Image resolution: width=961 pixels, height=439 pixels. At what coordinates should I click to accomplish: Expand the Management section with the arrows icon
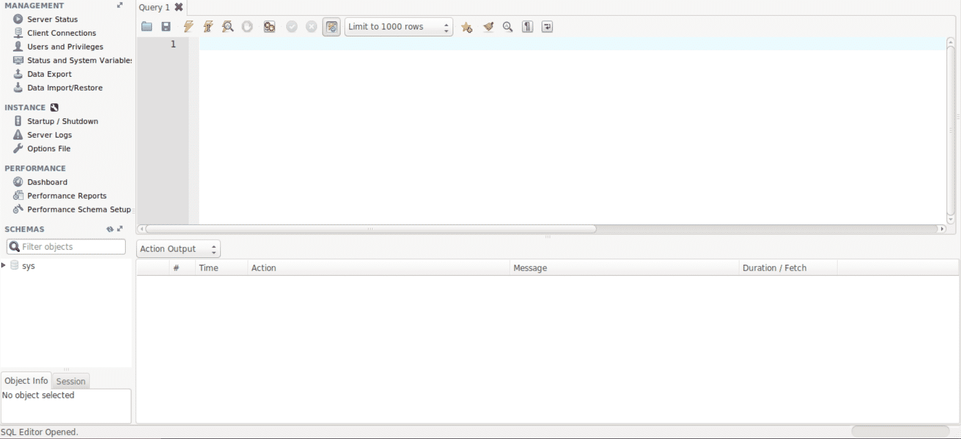pyautogui.click(x=120, y=5)
